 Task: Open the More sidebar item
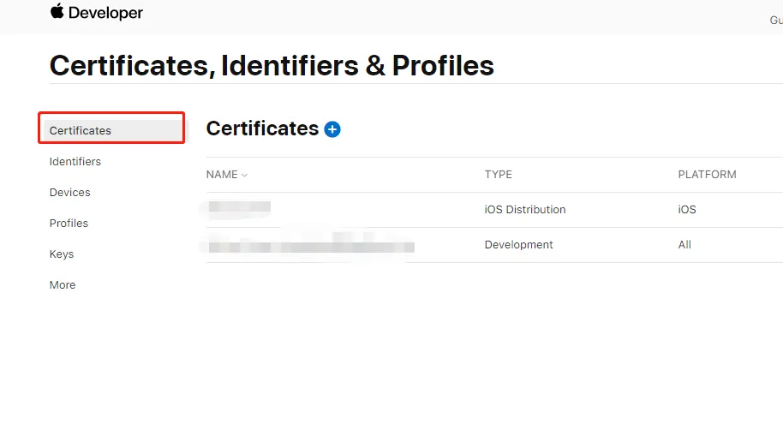tap(63, 284)
